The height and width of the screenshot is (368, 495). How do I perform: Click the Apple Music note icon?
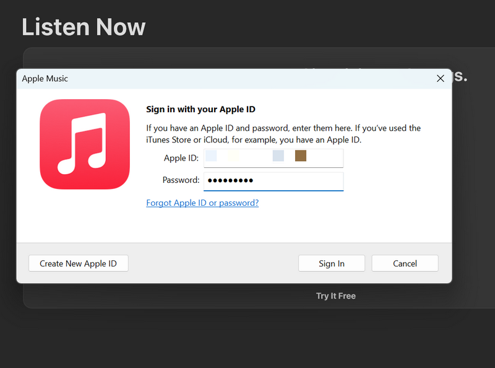coord(85,144)
